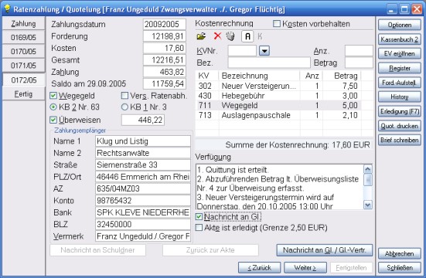
Task: Click the AZ field 635/04MZ03
Action: [x=143, y=188]
